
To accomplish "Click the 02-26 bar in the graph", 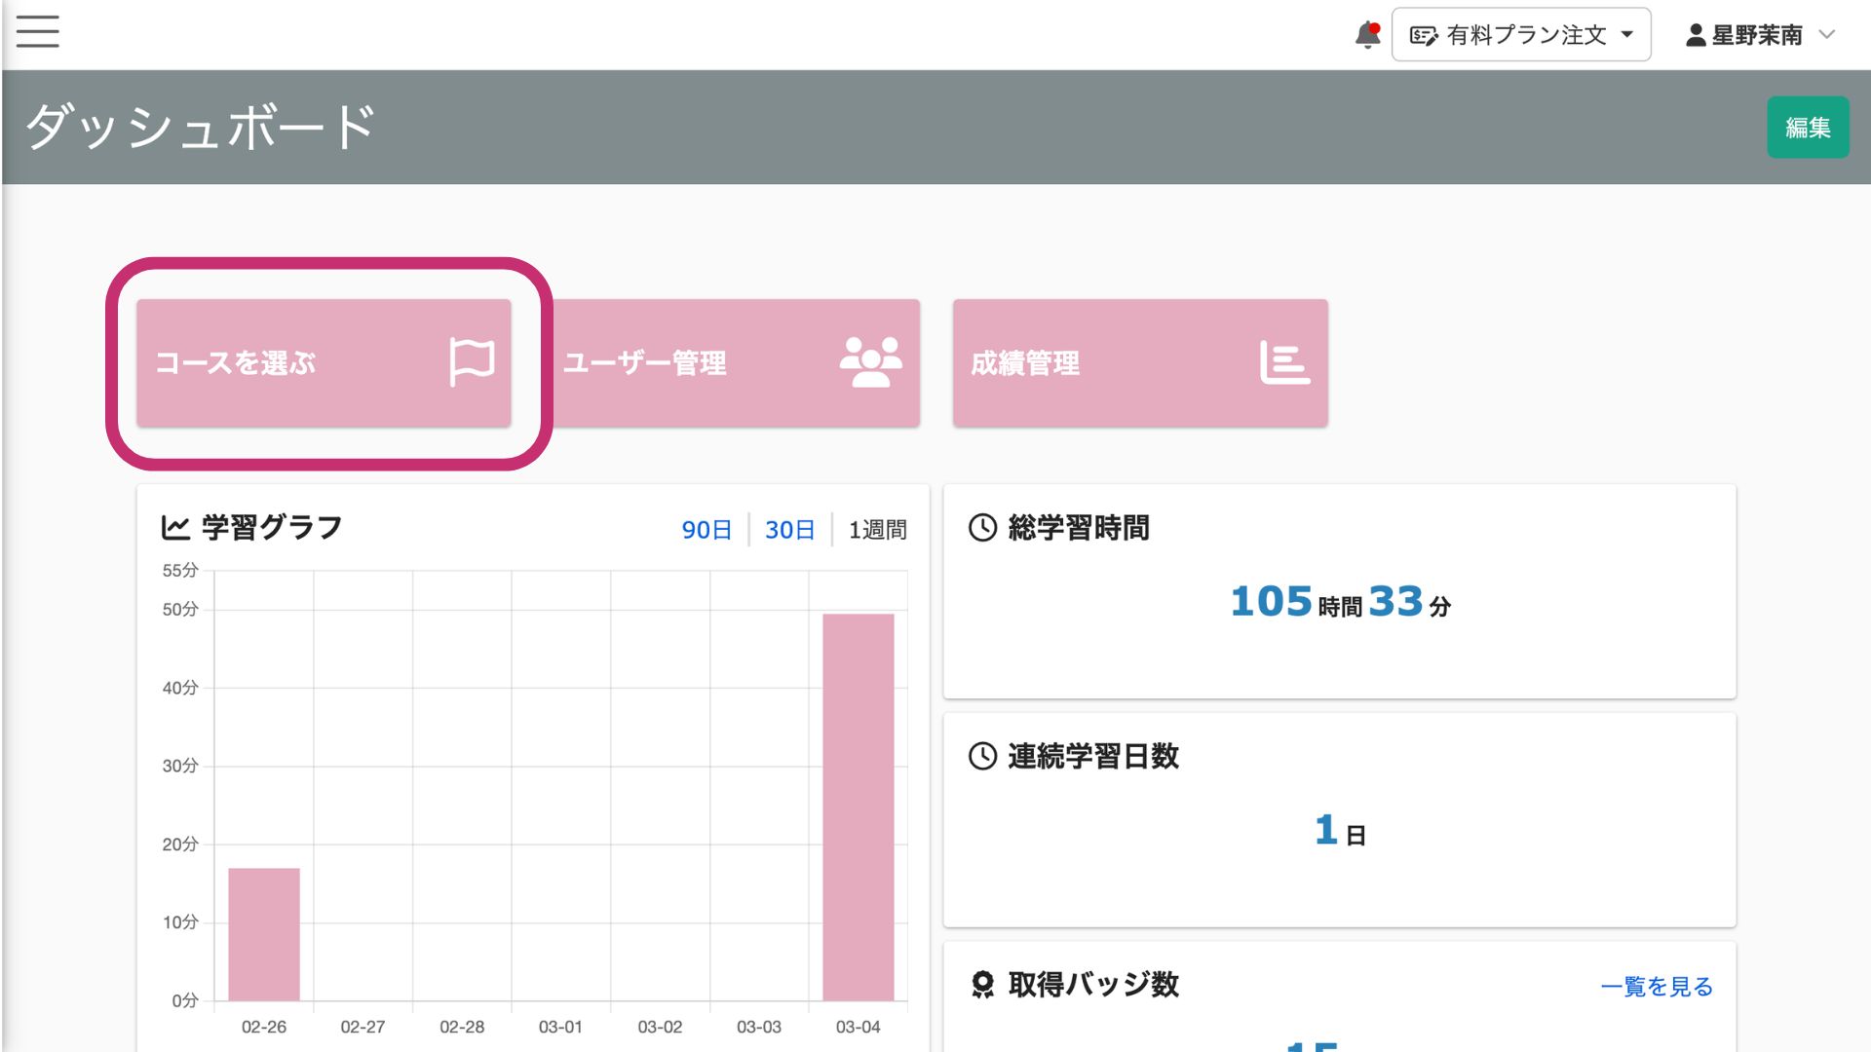I will click(264, 933).
